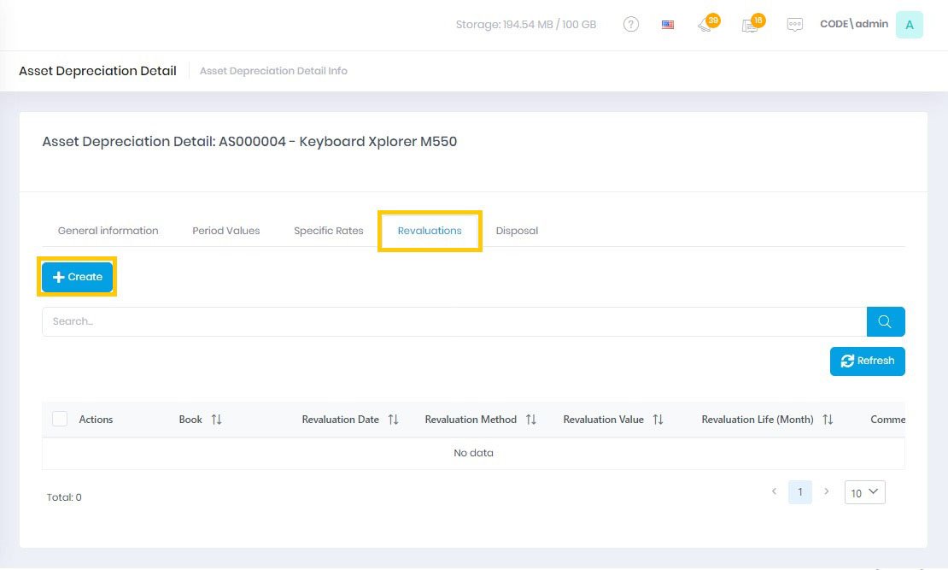Open the Period Values tab
Screen dimensions: 948x570
(225, 231)
